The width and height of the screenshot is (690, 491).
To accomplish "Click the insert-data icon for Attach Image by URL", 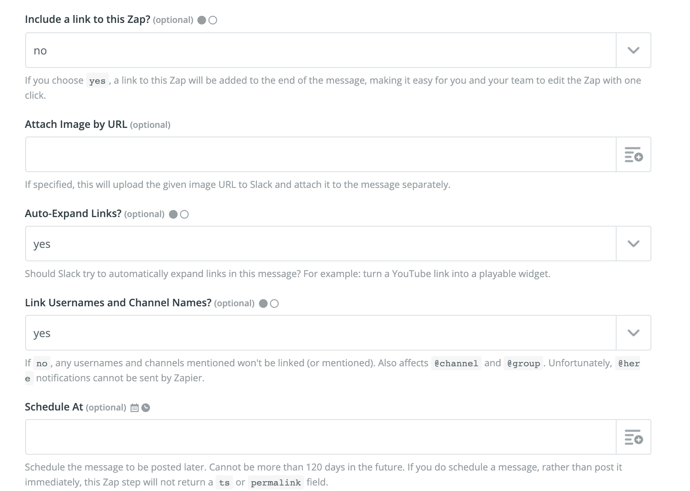I will pos(634,155).
